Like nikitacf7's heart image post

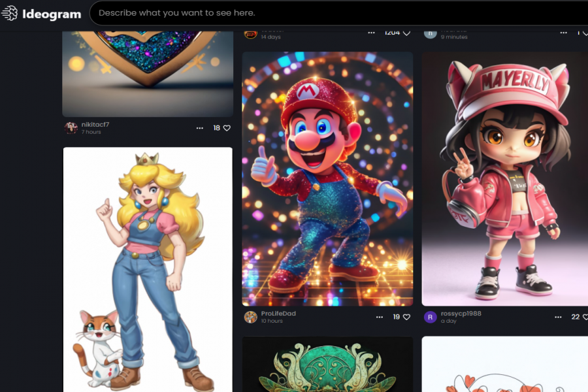pyautogui.click(x=227, y=128)
